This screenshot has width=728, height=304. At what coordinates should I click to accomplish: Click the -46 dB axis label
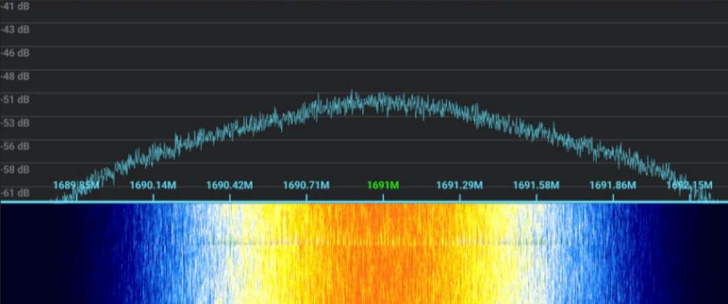(15, 53)
